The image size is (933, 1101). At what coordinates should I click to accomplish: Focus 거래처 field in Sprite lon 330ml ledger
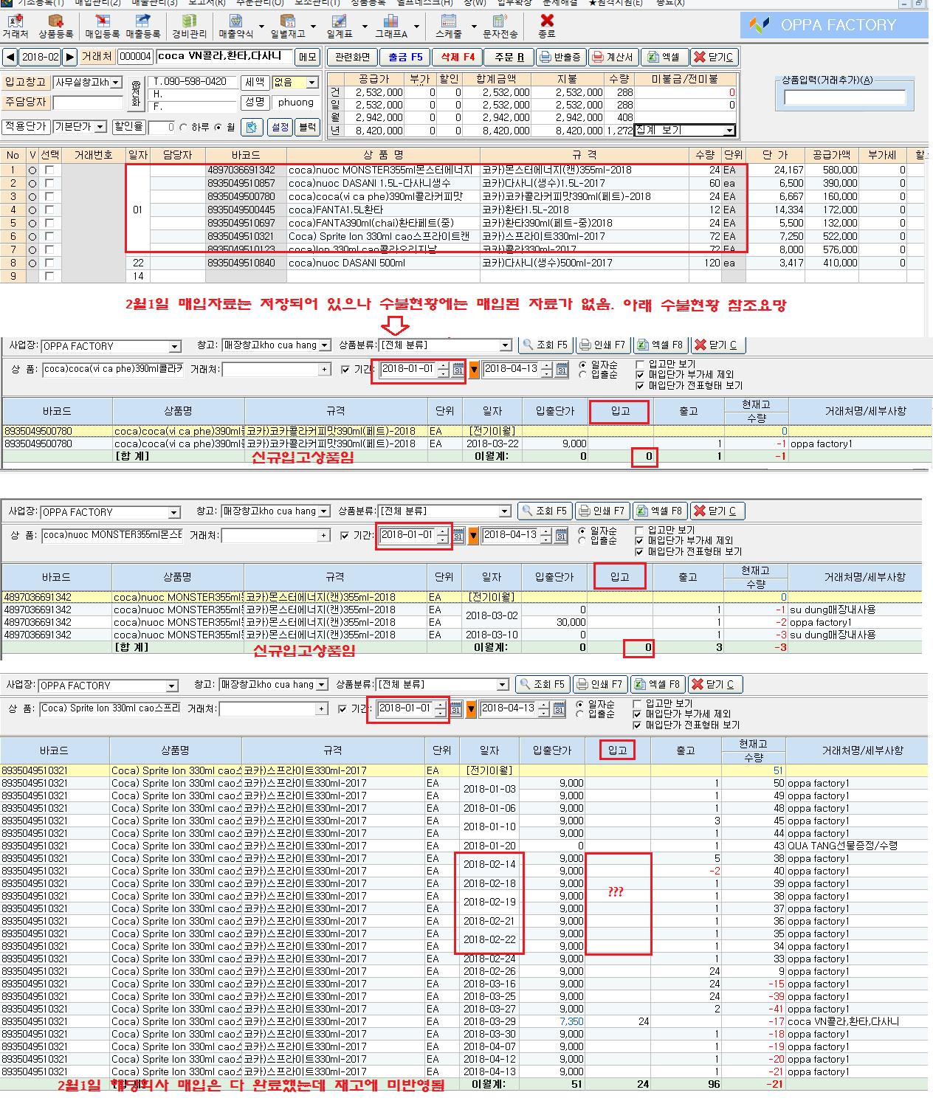[269, 709]
